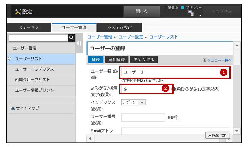The image size is (248, 147).
Task: Open the システム設定 tab
Action: coord(120,27)
